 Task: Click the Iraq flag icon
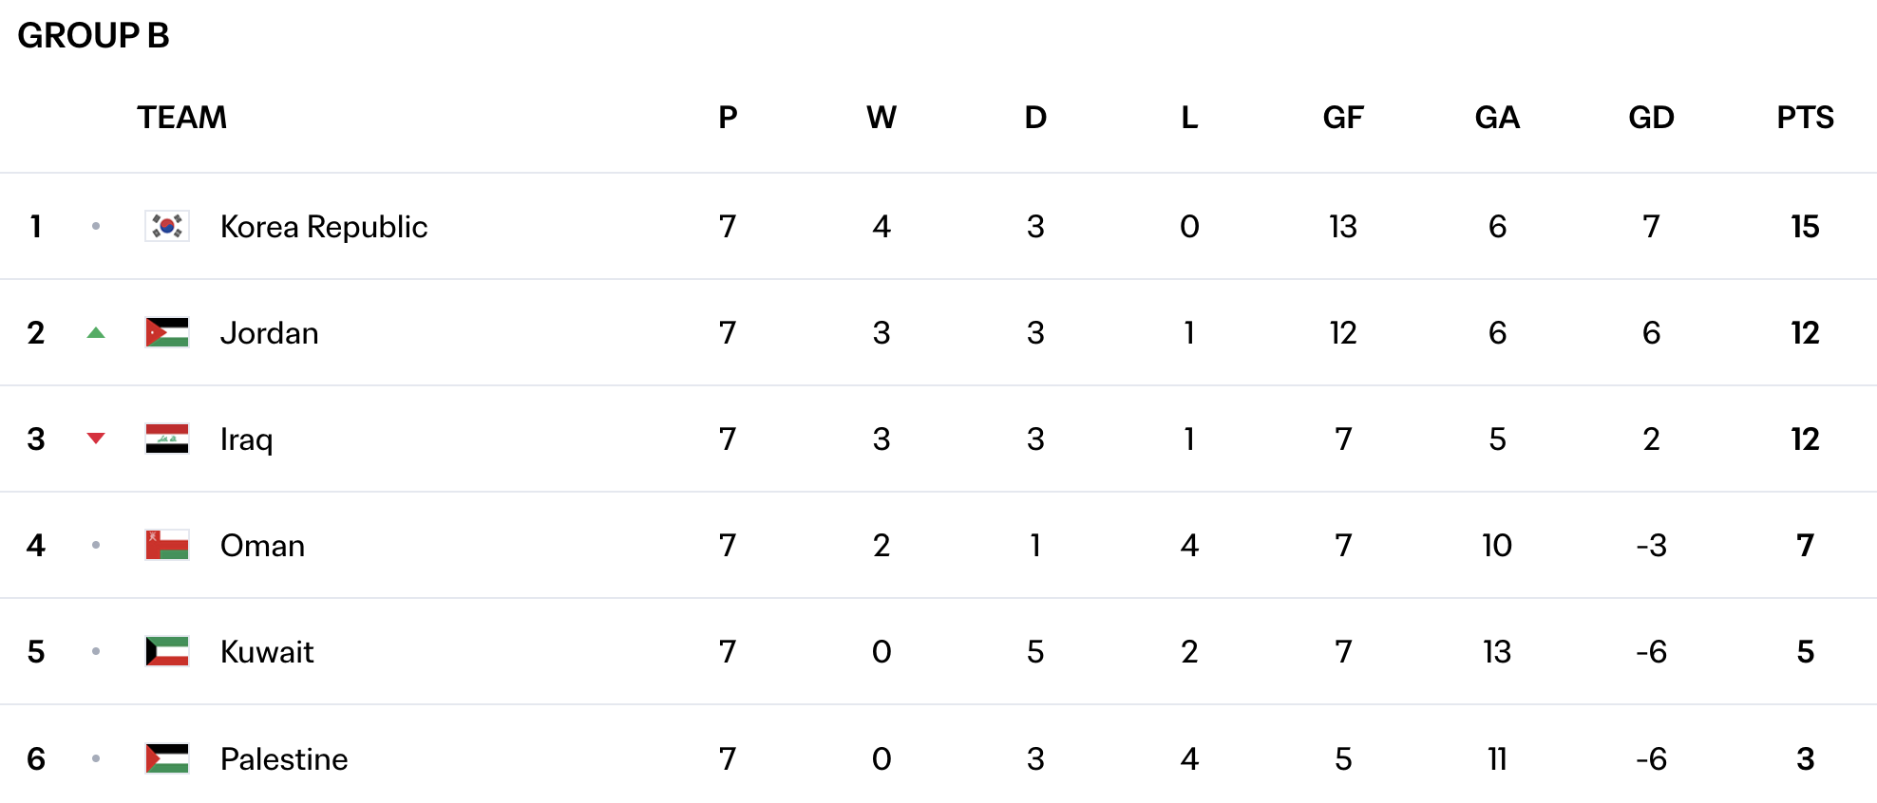tap(167, 439)
